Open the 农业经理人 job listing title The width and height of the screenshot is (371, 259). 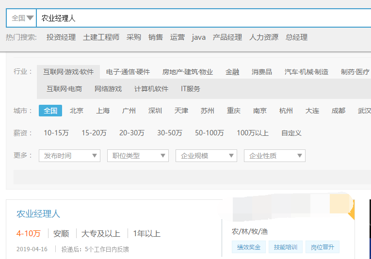38,214
